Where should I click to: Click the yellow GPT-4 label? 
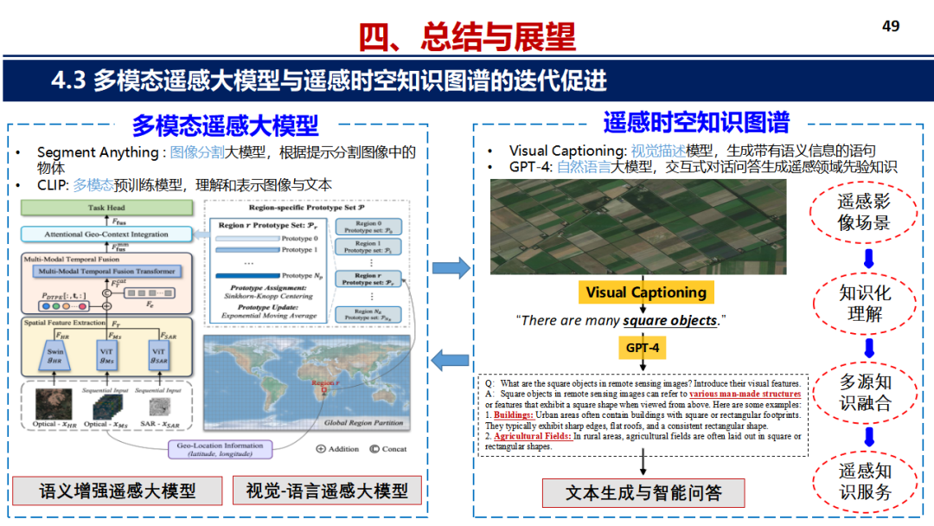[642, 348]
